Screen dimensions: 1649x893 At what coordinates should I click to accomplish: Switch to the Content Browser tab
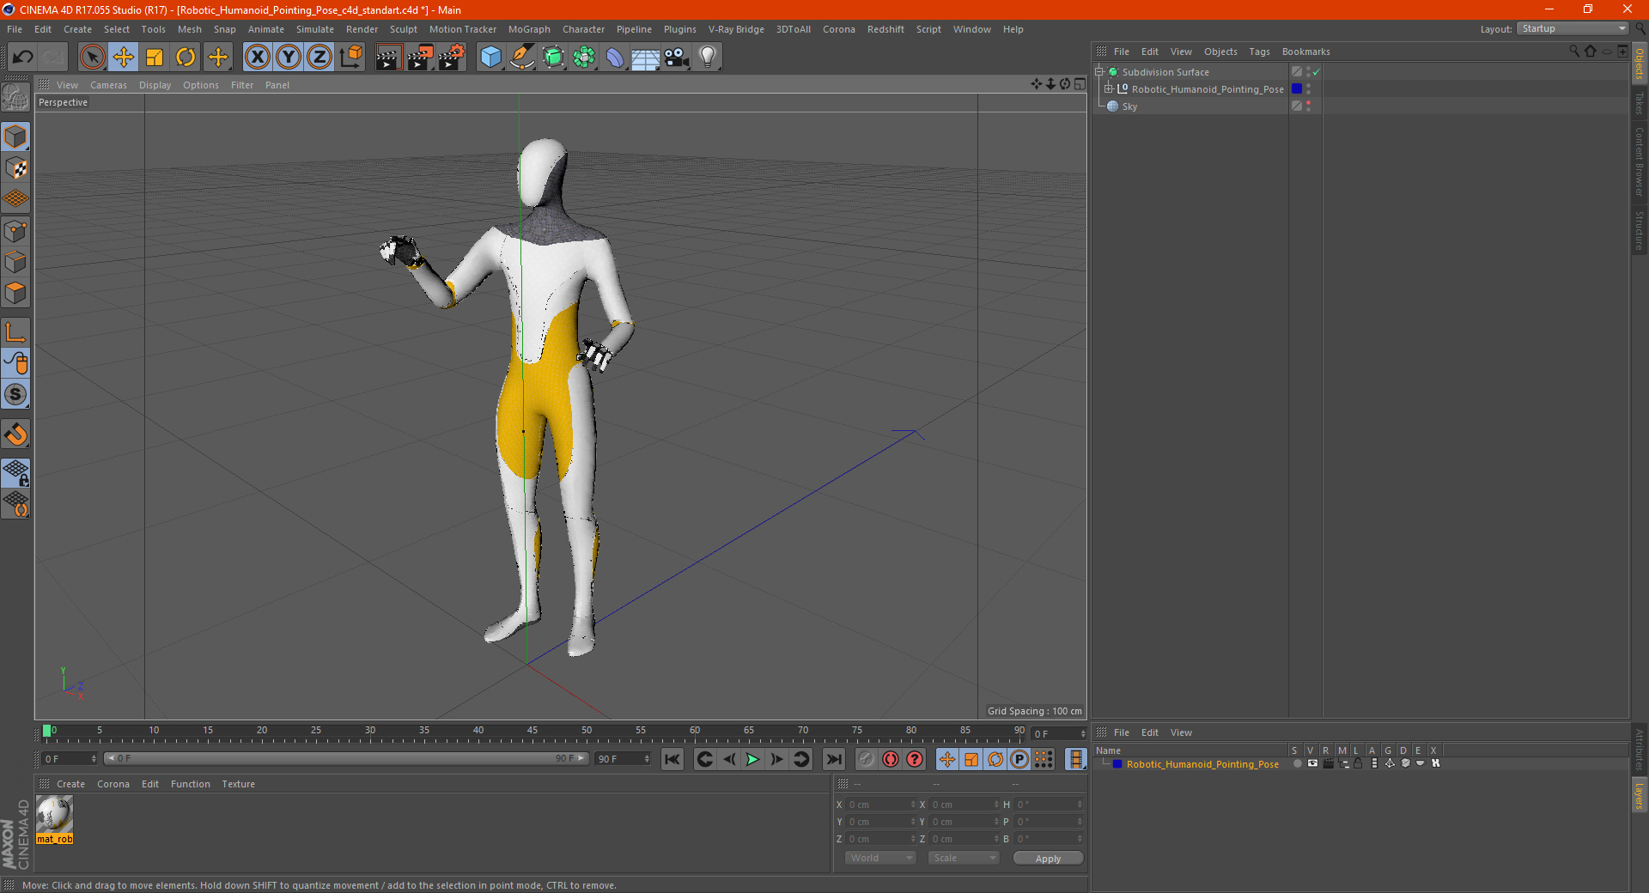(x=1639, y=161)
